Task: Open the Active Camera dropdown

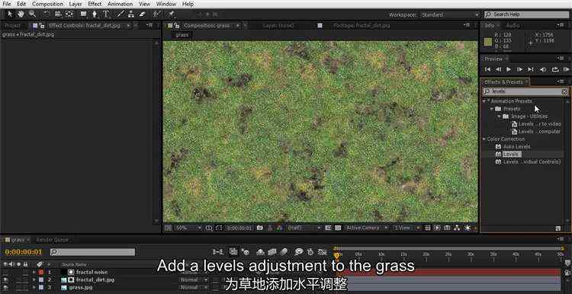Action: click(366, 228)
